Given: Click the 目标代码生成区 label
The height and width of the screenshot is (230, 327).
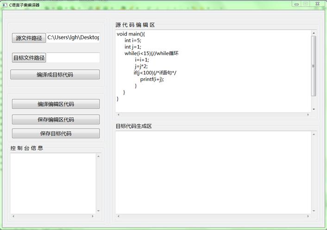Looking at the screenshot, I should point(134,126).
